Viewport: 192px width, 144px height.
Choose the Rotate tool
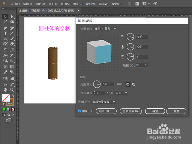[x=5, y=50]
